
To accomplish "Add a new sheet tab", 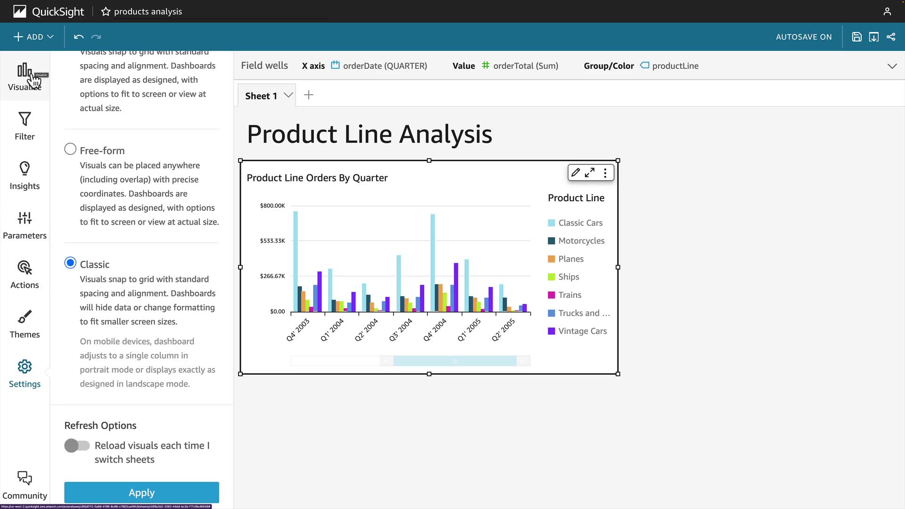I will pos(309,95).
